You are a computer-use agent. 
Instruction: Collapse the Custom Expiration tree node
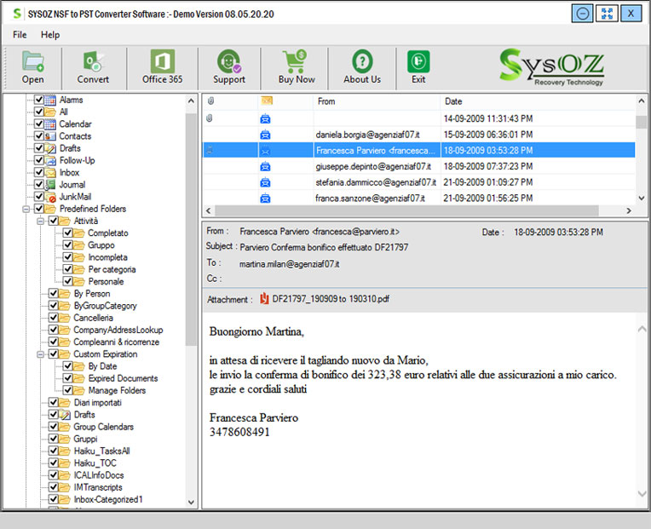point(41,354)
